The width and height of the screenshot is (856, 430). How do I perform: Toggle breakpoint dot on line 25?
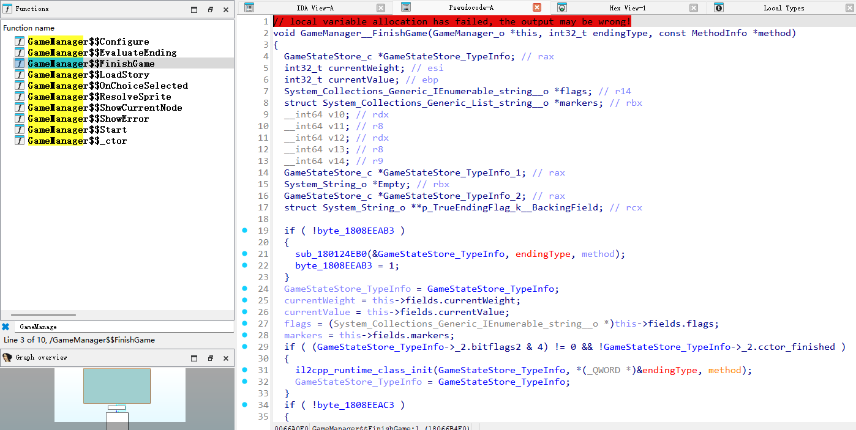(245, 300)
